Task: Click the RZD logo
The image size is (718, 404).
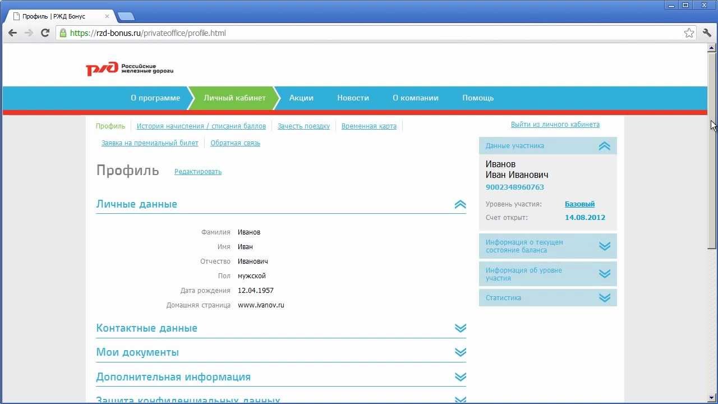Action: coord(130,68)
